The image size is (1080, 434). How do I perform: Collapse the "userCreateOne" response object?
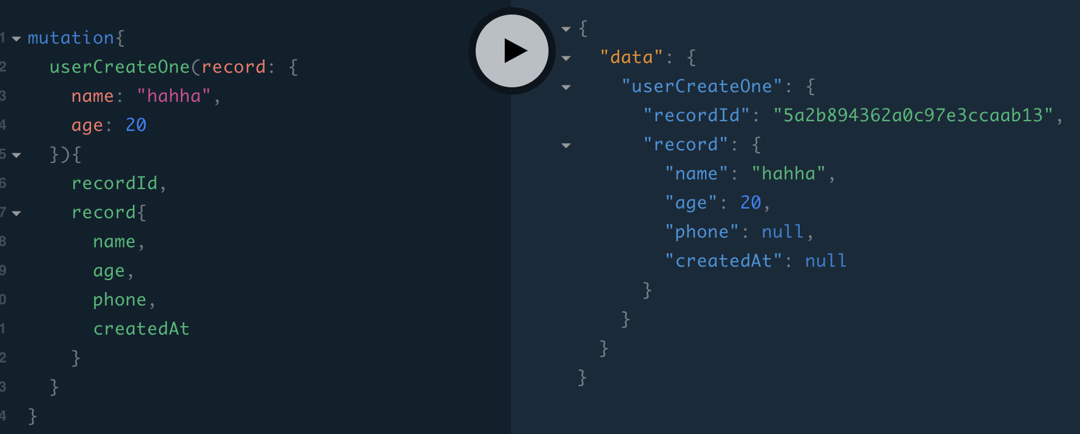coord(566,87)
